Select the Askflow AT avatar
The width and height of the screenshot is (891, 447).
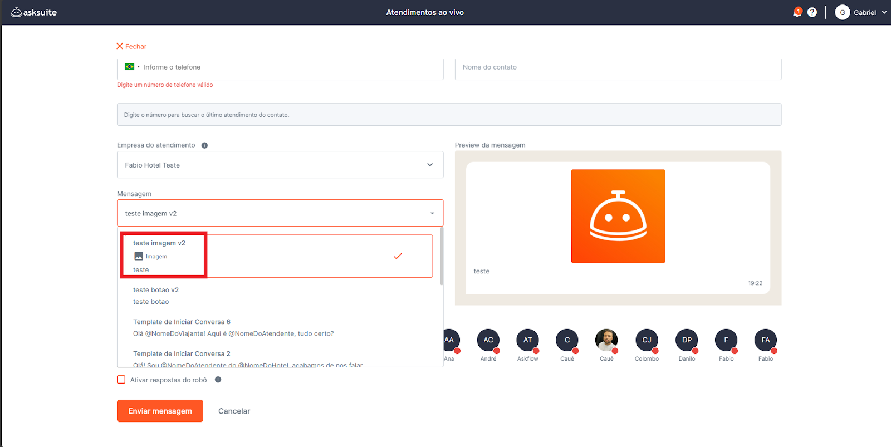(528, 340)
